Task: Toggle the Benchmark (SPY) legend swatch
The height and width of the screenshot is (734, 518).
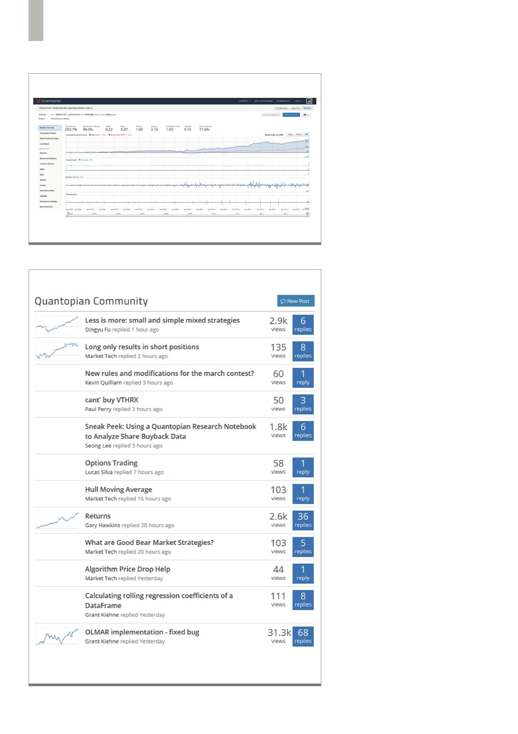Action: (x=109, y=135)
